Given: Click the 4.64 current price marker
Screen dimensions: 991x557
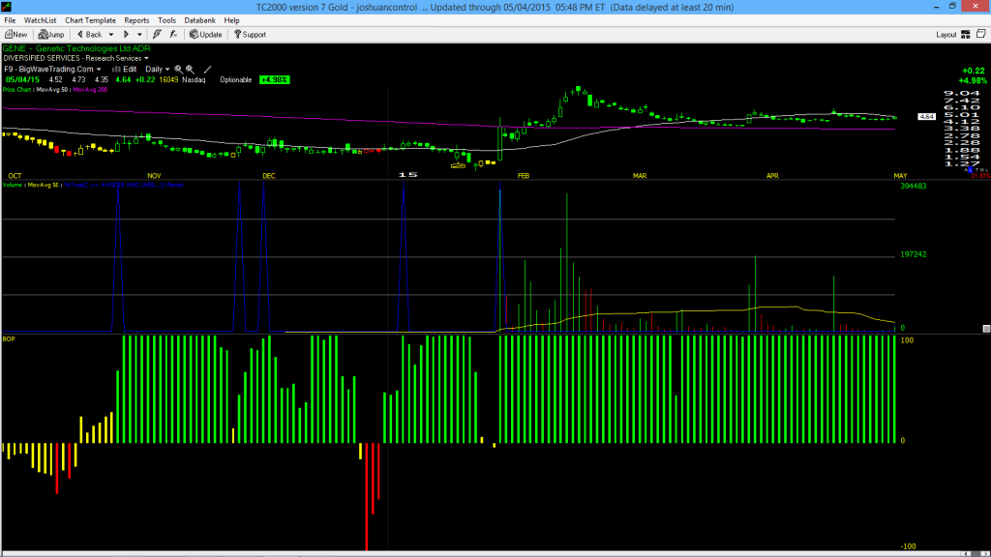Looking at the screenshot, I should 926,117.
